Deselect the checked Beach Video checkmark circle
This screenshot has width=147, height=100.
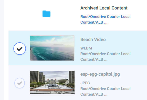[x=20, y=48]
